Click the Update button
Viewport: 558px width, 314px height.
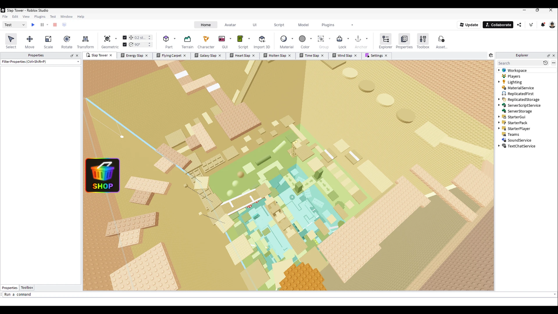(x=469, y=25)
